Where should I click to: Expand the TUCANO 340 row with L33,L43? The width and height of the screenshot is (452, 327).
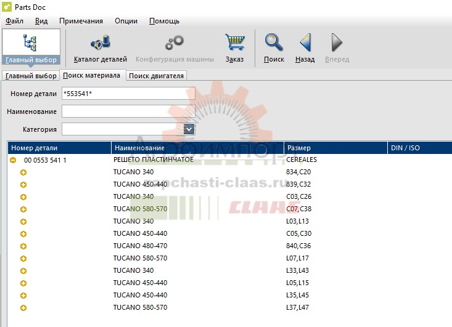point(23,271)
